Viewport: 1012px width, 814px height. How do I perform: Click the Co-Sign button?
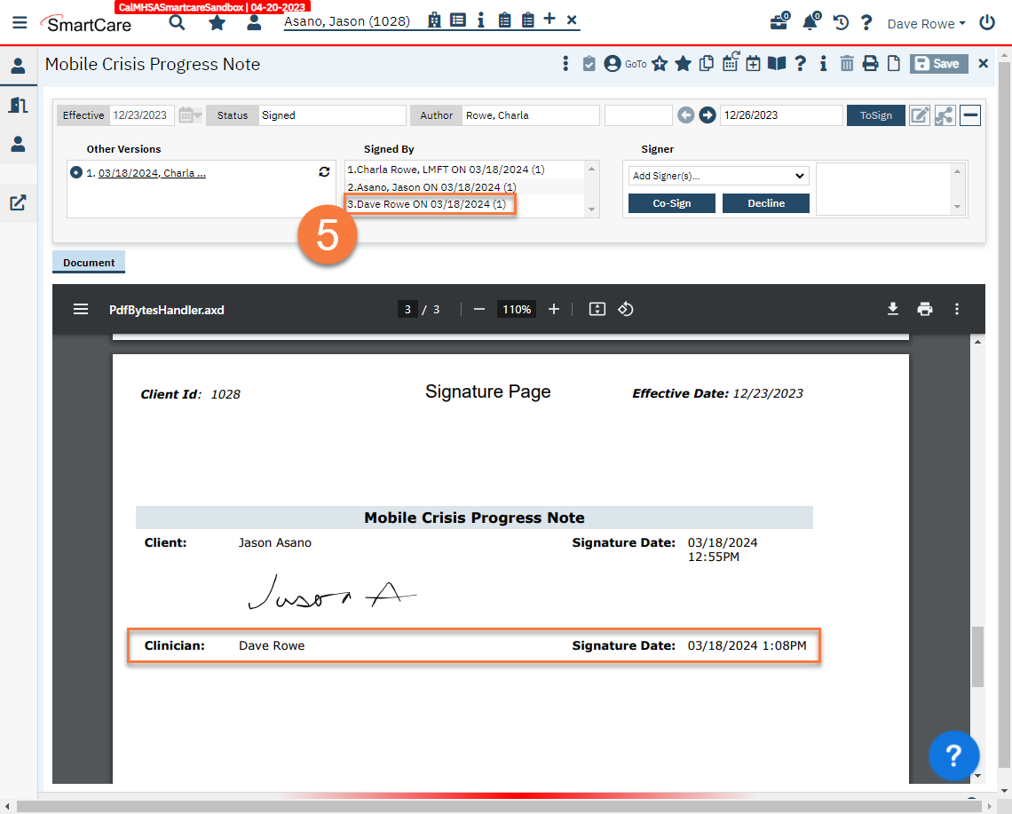[x=671, y=202]
